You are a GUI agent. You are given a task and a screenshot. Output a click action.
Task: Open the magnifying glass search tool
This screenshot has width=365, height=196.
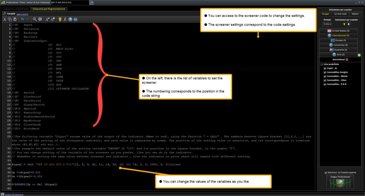(x=35, y=19)
